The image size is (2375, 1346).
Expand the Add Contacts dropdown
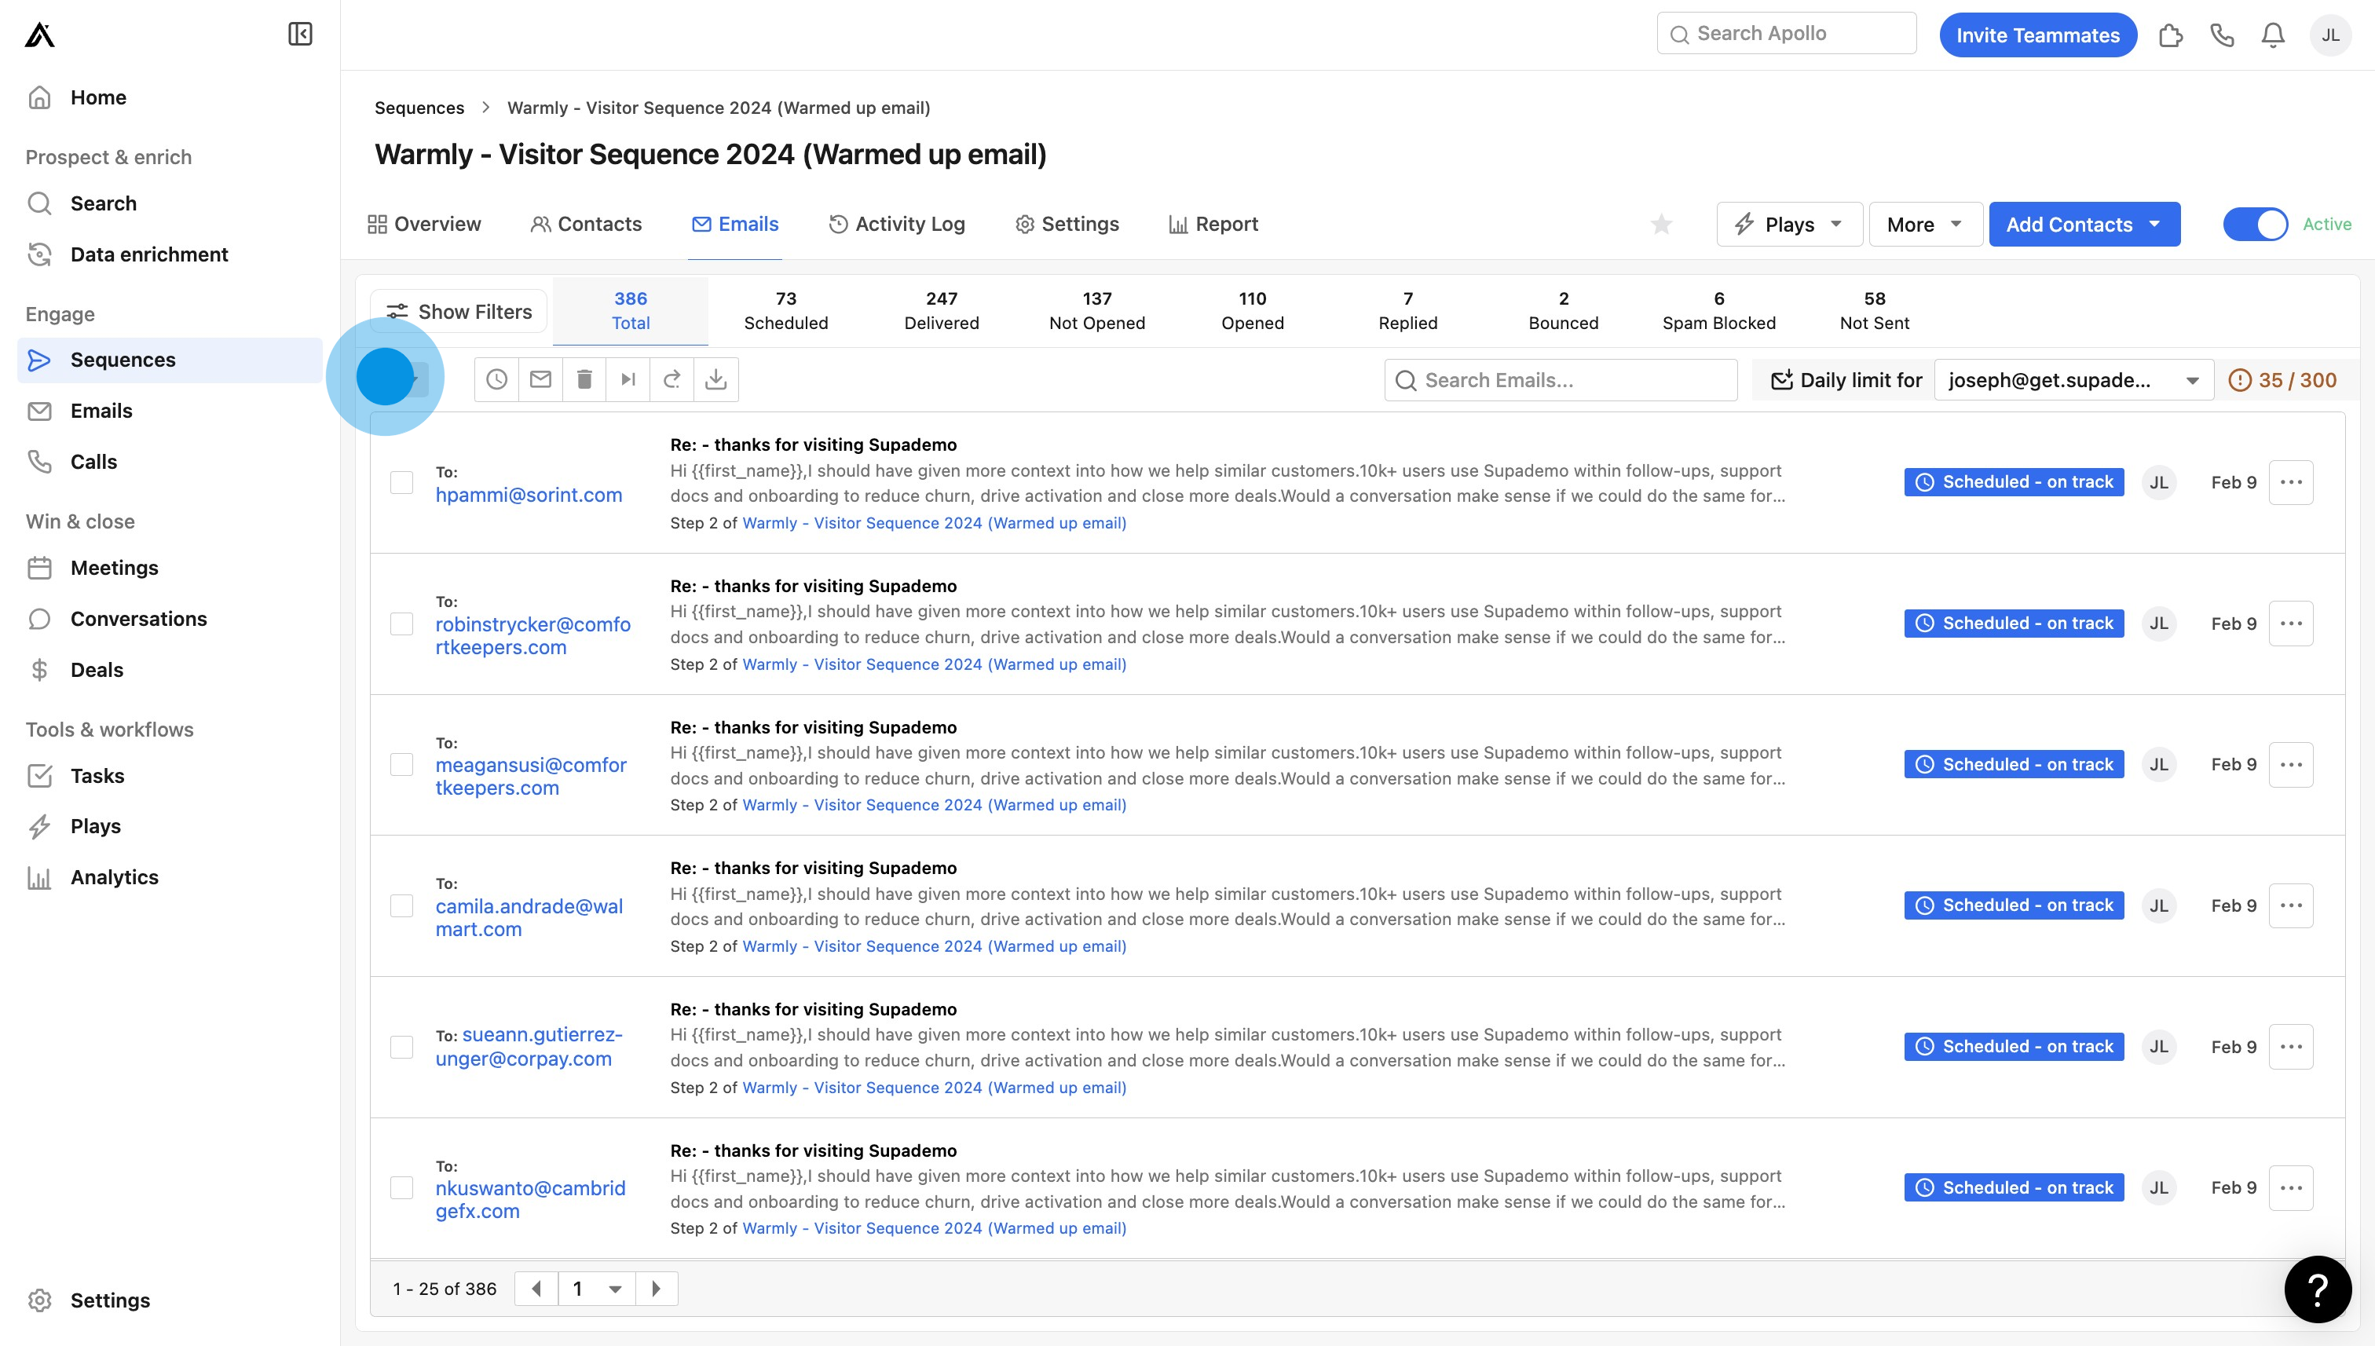tap(2155, 224)
